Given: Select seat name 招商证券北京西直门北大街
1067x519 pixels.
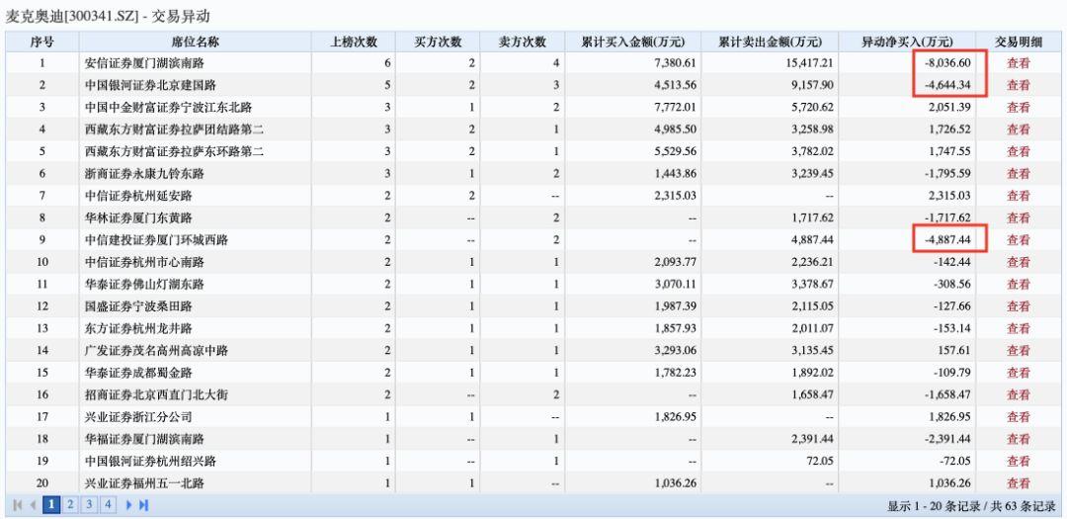Looking at the screenshot, I should (156, 395).
